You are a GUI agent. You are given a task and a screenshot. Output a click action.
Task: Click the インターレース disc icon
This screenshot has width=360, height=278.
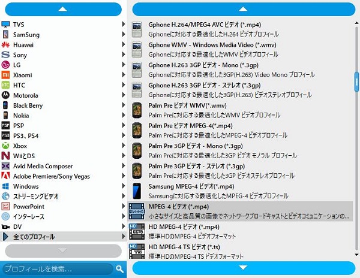click(5, 216)
